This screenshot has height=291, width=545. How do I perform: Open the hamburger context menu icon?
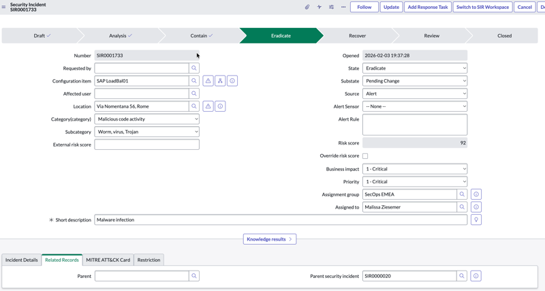tap(3, 7)
